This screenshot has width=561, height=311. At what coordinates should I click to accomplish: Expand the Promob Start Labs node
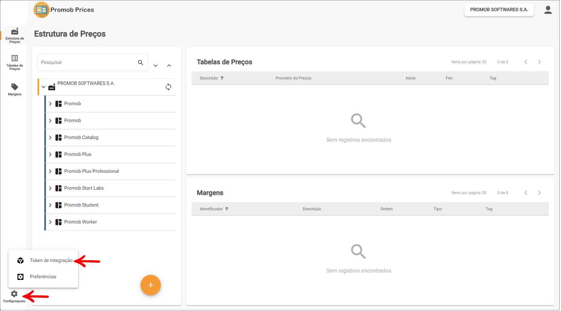(x=50, y=188)
